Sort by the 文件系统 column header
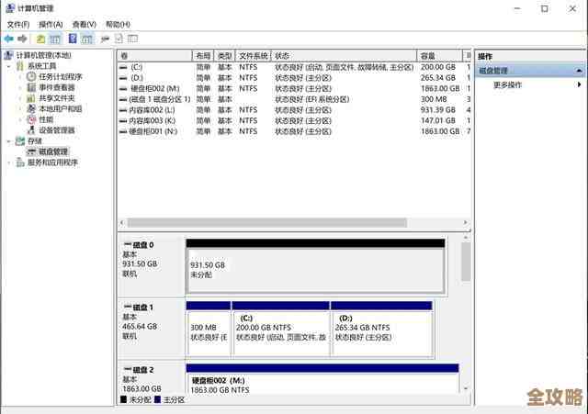The image size is (588, 414). tap(254, 56)
